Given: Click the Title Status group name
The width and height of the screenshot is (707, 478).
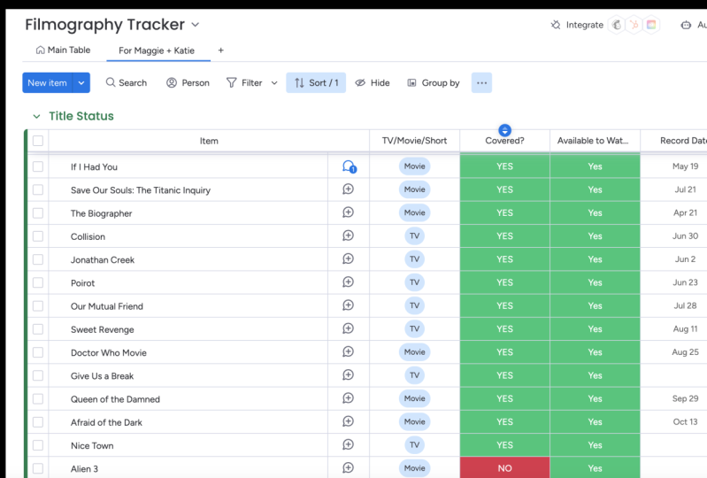Looking at the screenshot, I should (x=81, y=116).
